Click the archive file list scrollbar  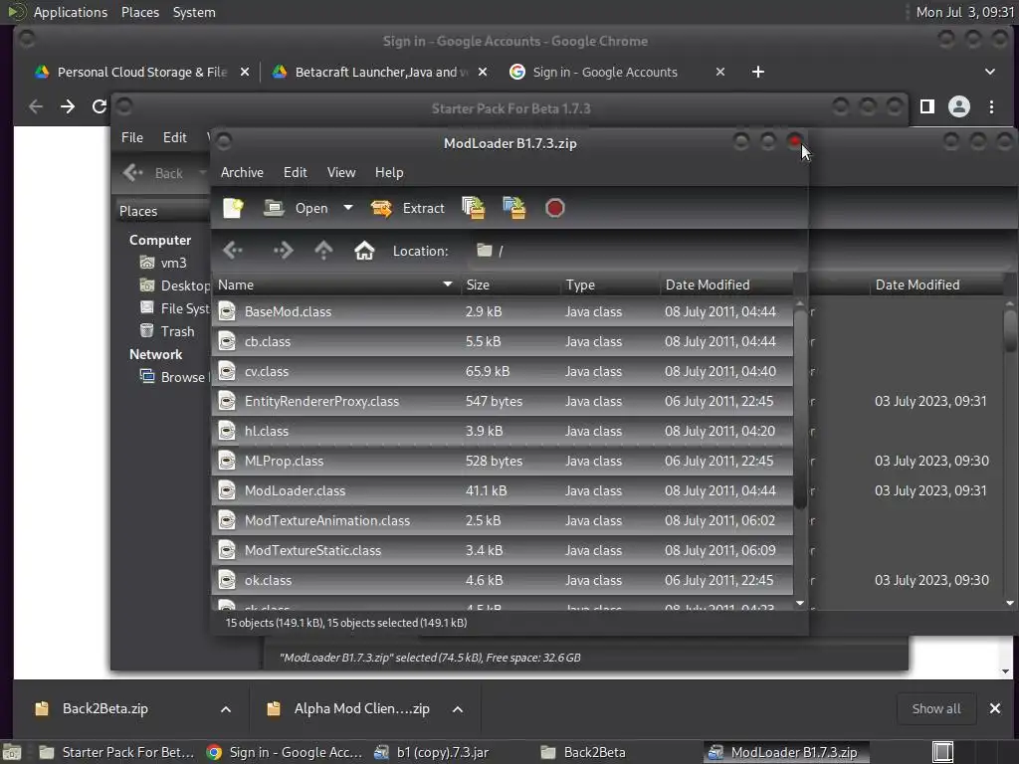800,409
